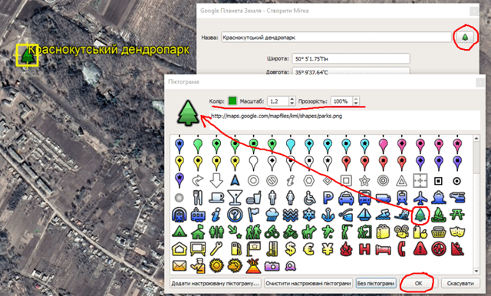This screenshot has height=296, width=491.
Task: Select the partly cloudy weather icon
Action: 235,266
